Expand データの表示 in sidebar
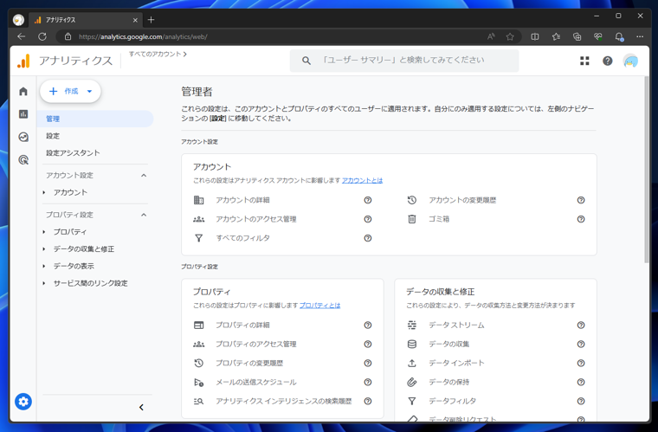658x432 pixels. tap(43, 267)
